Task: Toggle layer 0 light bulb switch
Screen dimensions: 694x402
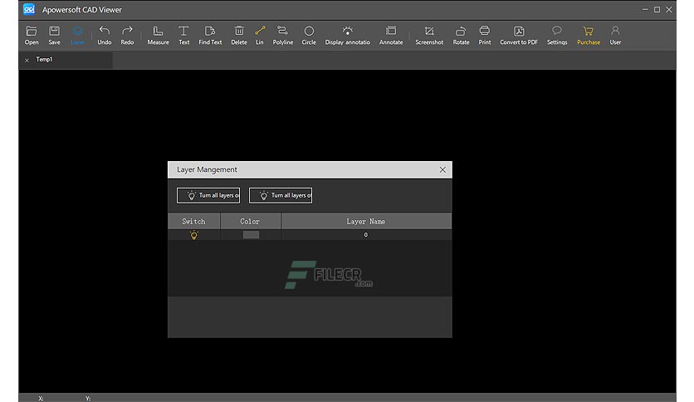Action: click(193, 235)
